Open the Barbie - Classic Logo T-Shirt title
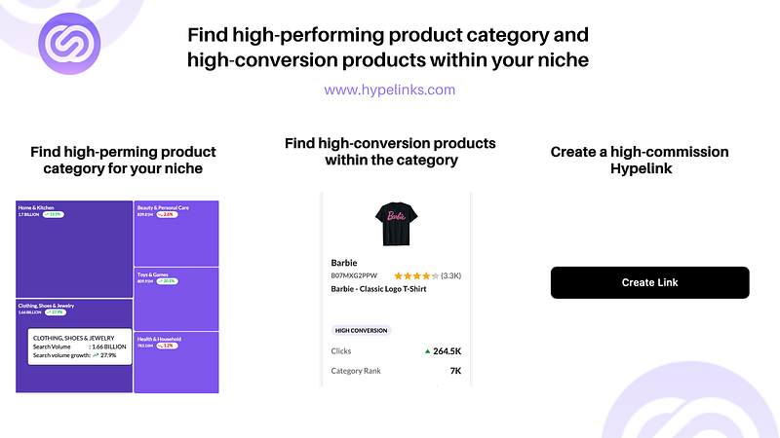The image size is (780, 438). point(379,289)
